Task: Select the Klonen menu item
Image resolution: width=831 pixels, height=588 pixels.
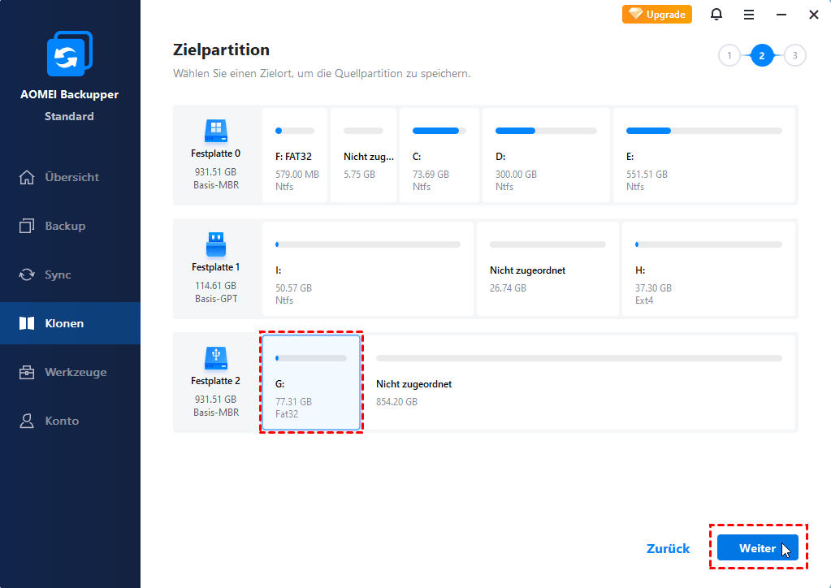Action: click(71, 324)
